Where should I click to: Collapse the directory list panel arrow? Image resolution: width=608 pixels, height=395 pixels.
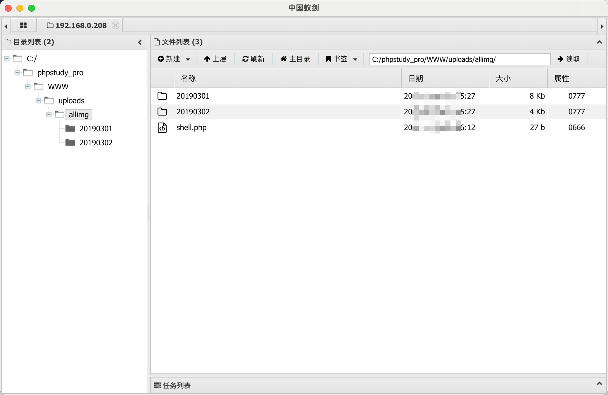pyautogui.click(x=140, y=42)
